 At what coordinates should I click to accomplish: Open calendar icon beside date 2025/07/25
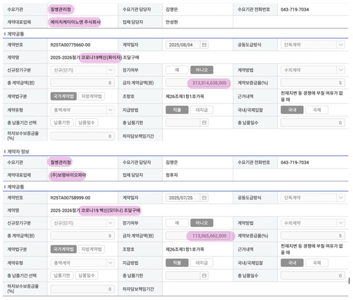204,198
